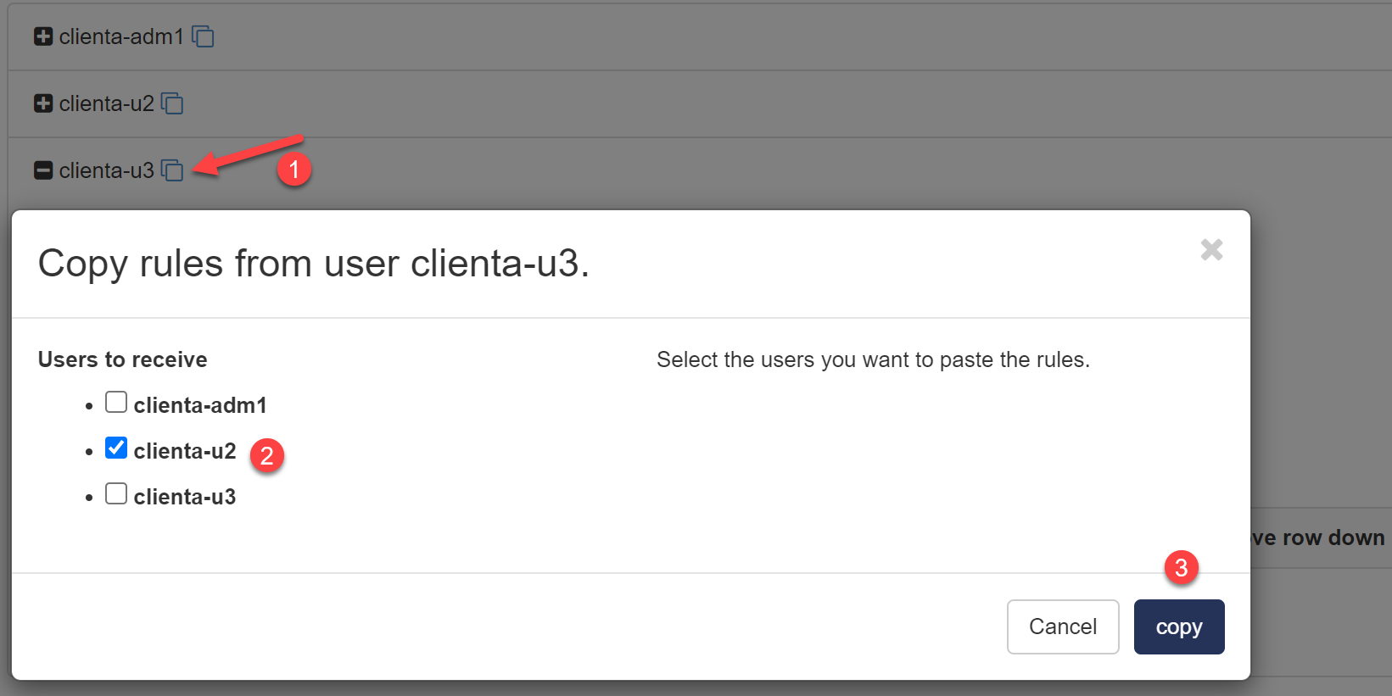1392x696 pixels.
Task: Uncheck the clienta-u2 checkbox in dialog
Action: [116, 448]
